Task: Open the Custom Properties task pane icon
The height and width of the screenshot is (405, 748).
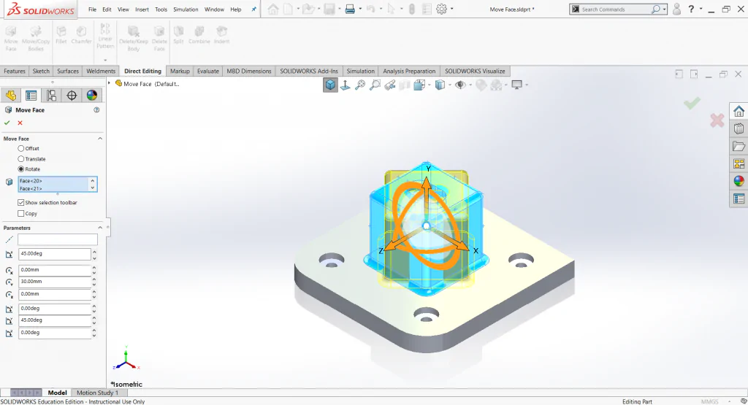Action: tap(739, 198)
